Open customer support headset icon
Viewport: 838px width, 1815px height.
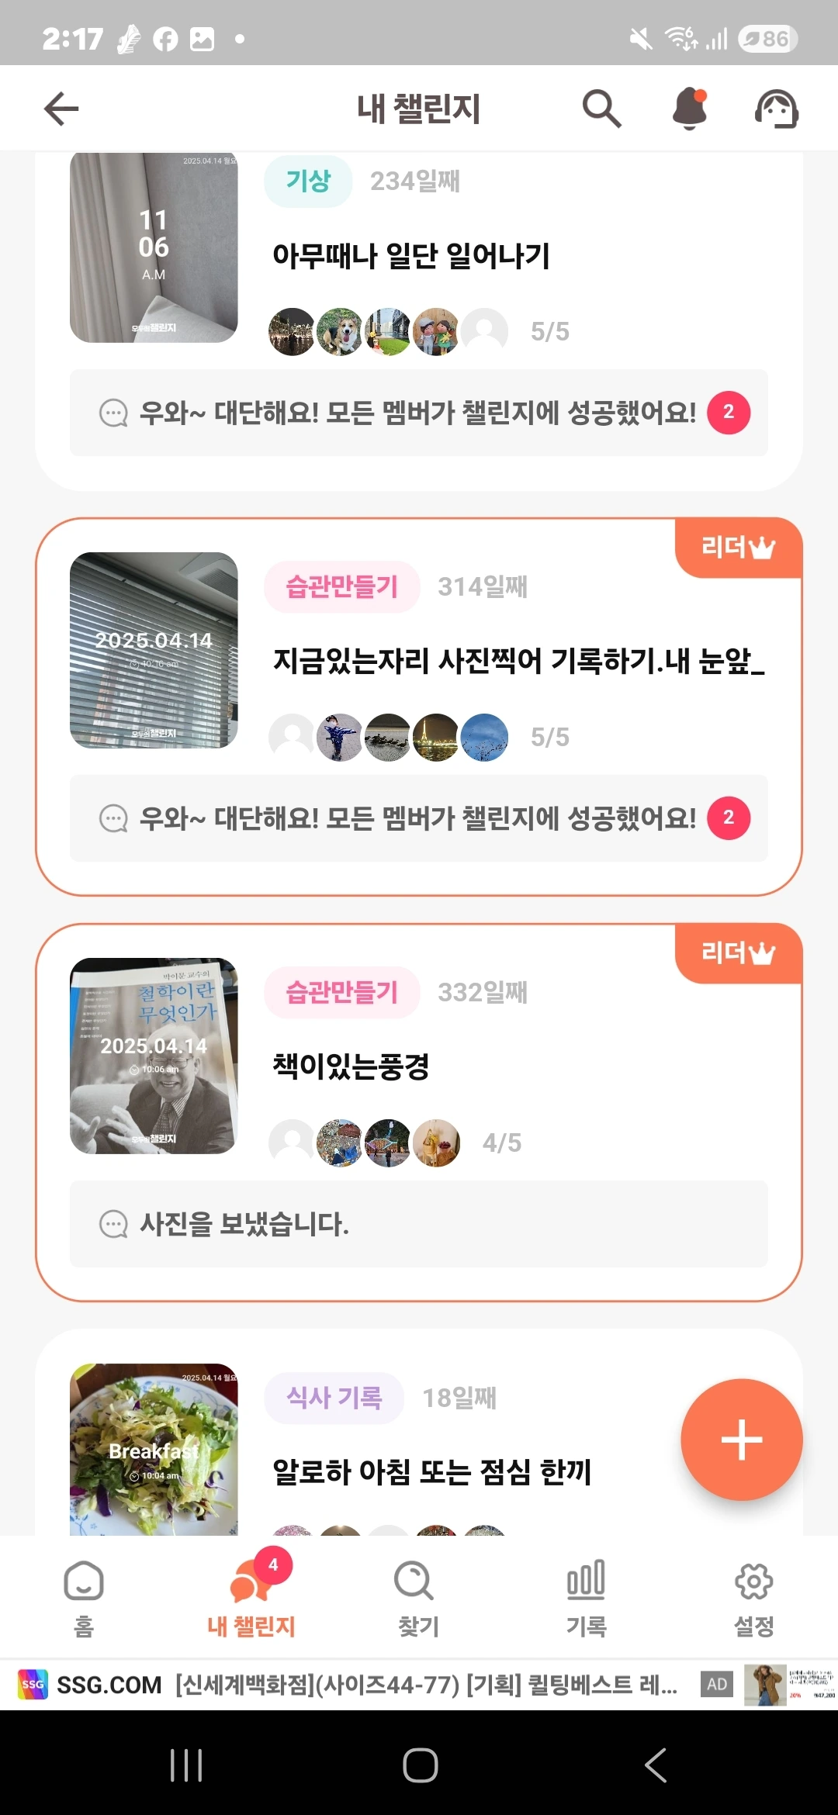click(x=777, y=109)
